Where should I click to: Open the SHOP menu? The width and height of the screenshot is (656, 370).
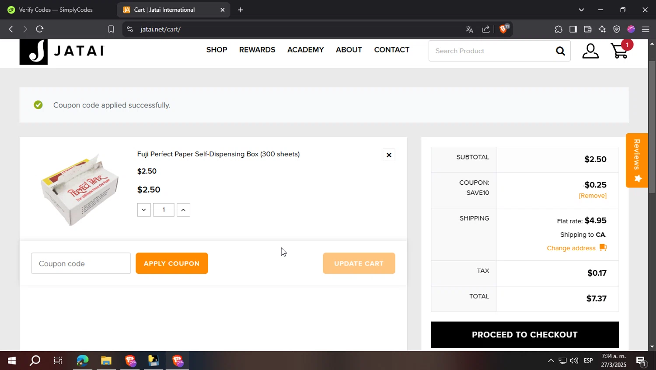(x=216, y=50)
